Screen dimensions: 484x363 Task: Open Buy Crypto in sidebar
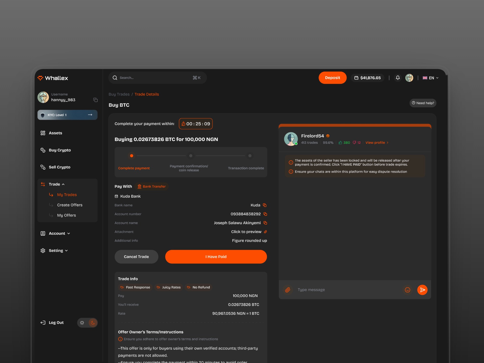pyautogui.click(x=59, y=150)
